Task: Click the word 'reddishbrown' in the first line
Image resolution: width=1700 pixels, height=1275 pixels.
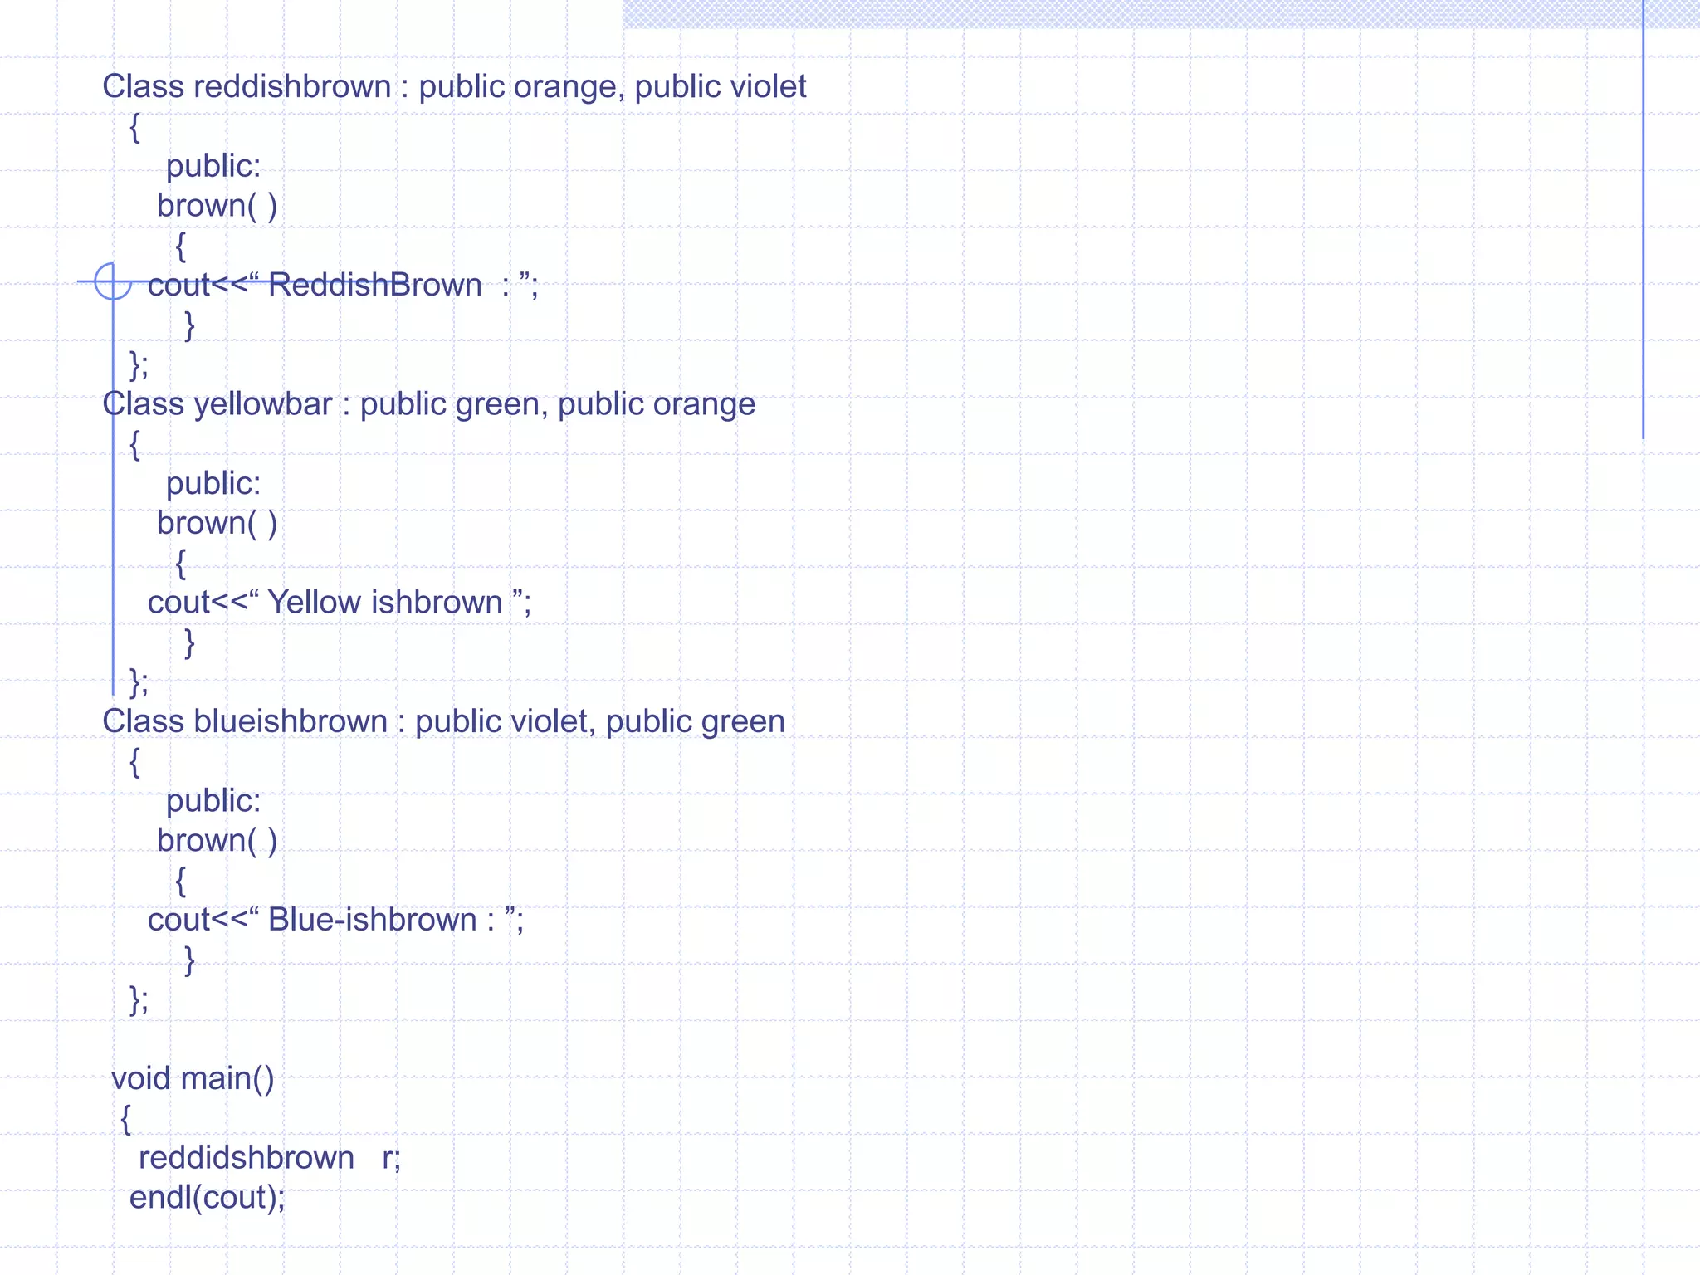Action: tap(292, 86)
